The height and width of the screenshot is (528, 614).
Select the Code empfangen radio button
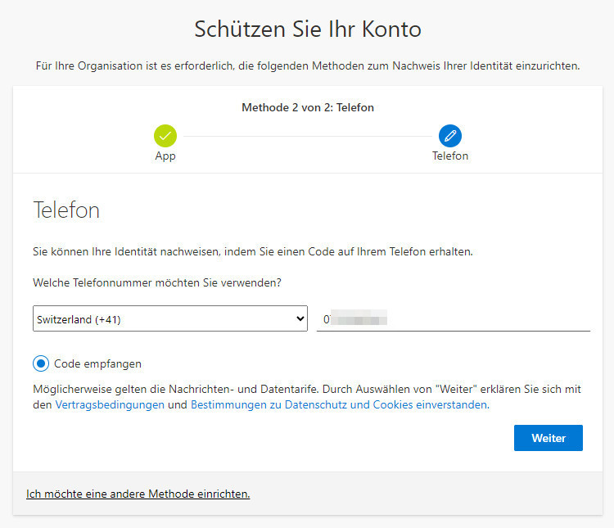point(41,363)
